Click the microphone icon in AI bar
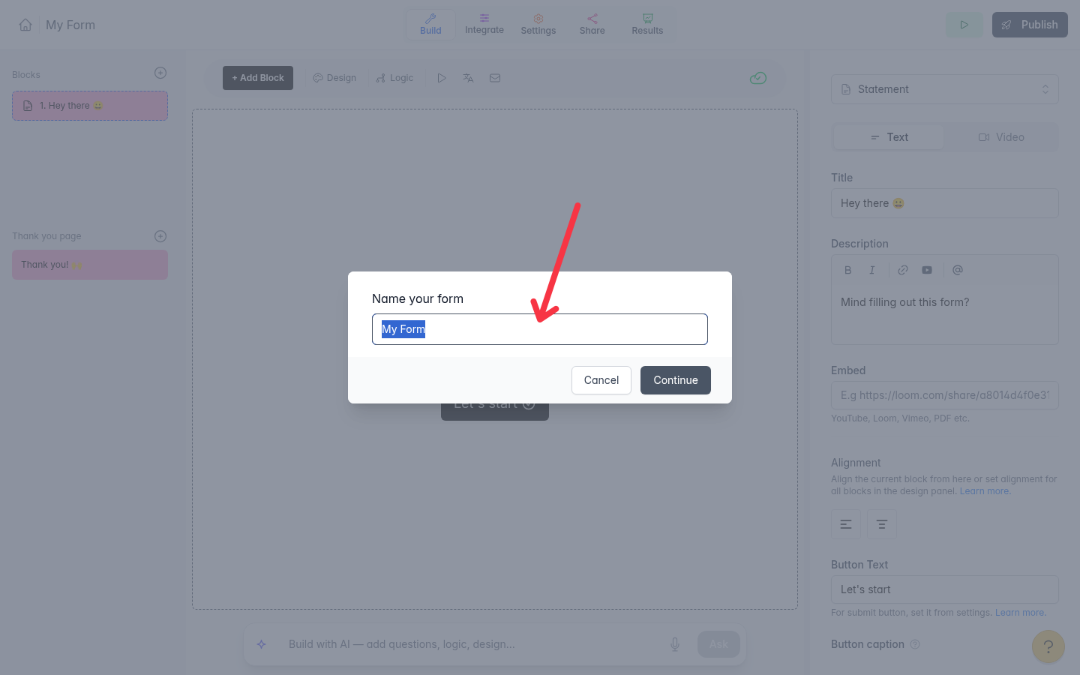The height and width of the screenshot is (675, 1080). coord(675,644)
